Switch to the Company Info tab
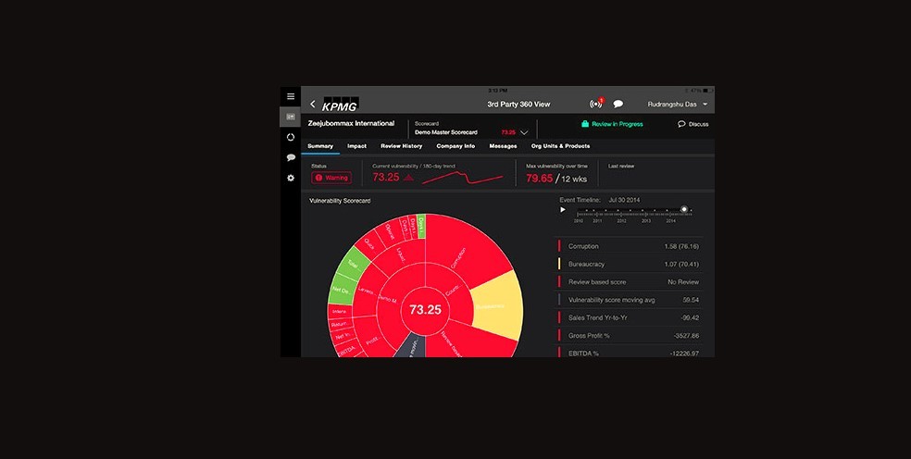Image resolution: width=911 pixels, height=459 pixels. (455, 146)
